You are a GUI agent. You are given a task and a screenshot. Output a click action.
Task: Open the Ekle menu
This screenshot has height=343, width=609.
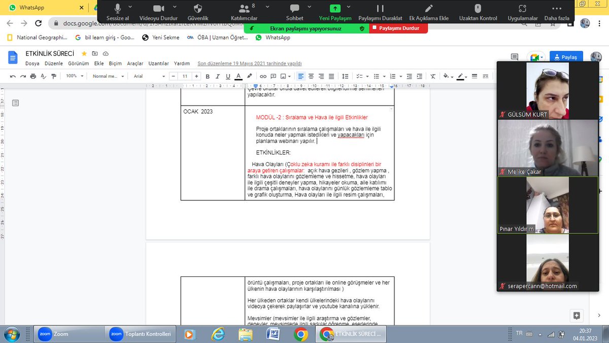[x=99, y=64]
